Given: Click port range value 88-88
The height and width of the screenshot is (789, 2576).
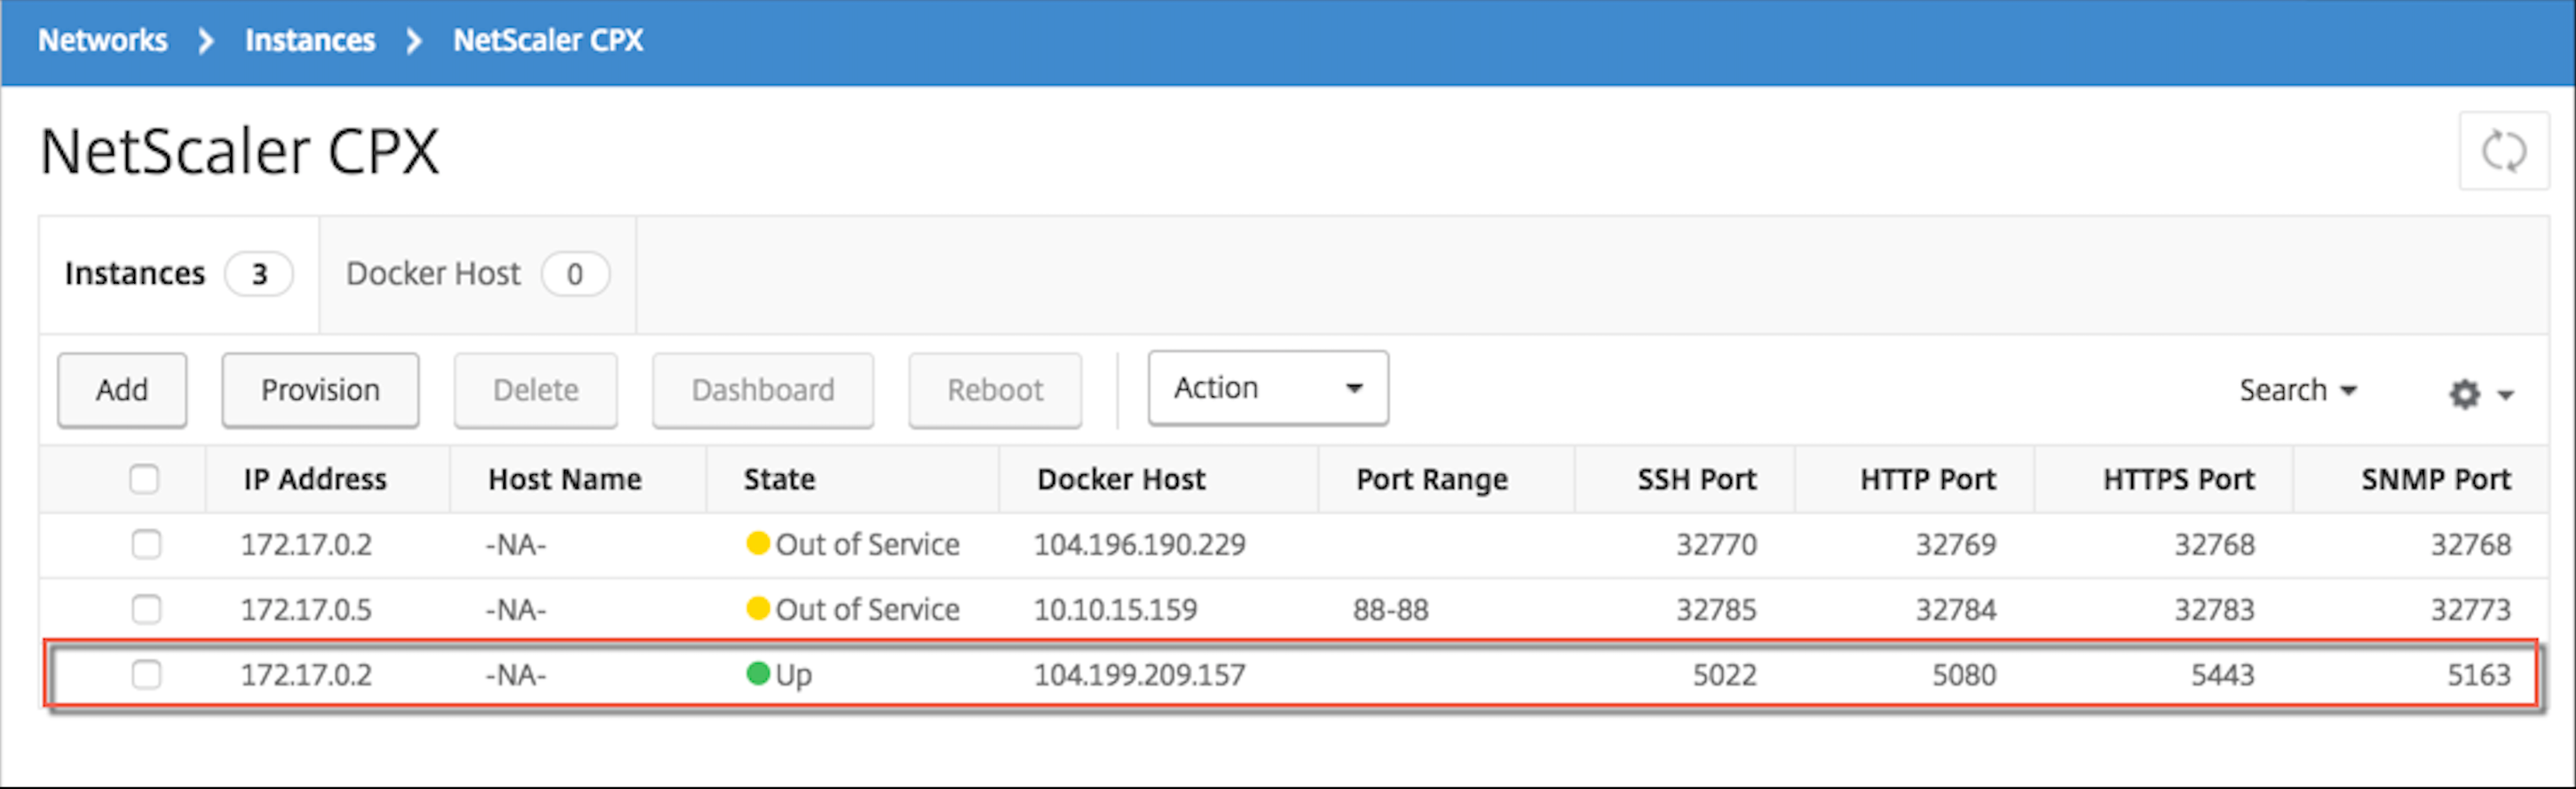Looking at the screenshot, I should point(1391,609).
